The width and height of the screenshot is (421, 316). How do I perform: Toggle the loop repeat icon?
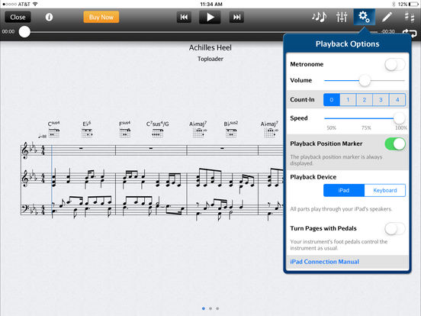tap(410, 34)
